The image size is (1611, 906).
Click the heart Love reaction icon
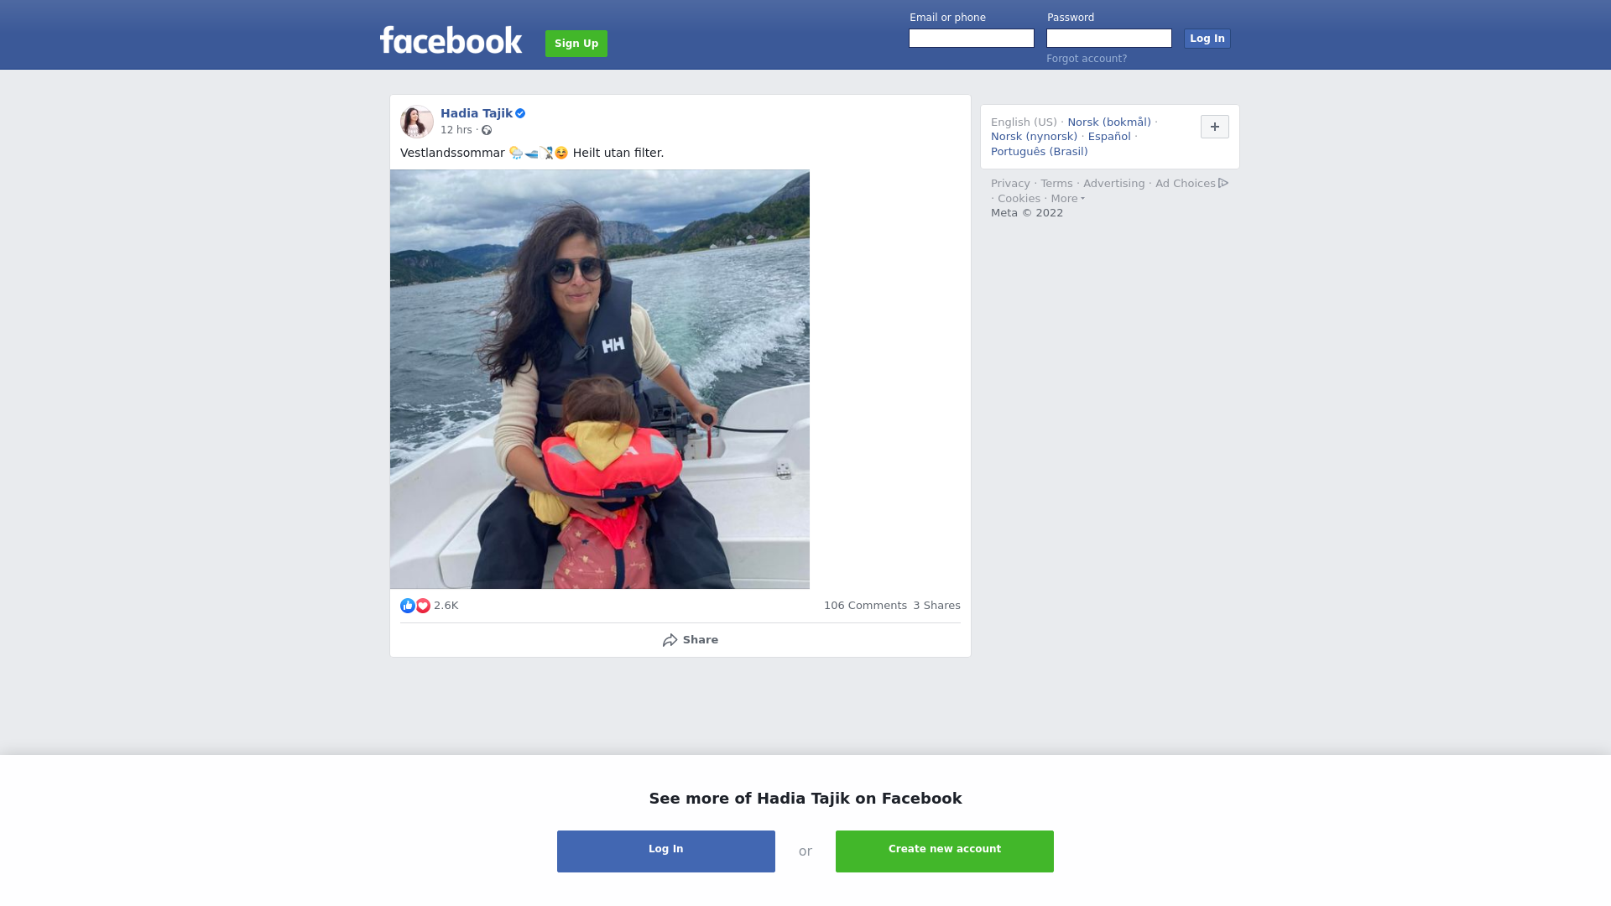[x=423, y=606]
